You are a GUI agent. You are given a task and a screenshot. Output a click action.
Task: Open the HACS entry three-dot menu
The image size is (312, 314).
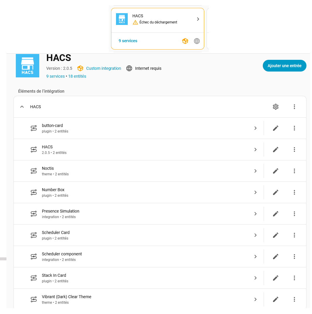294,107
